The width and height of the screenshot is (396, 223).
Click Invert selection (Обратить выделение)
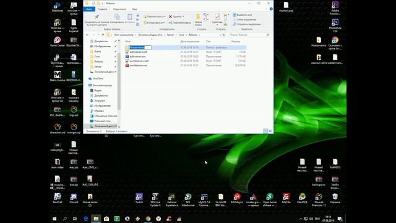point(246,24)
